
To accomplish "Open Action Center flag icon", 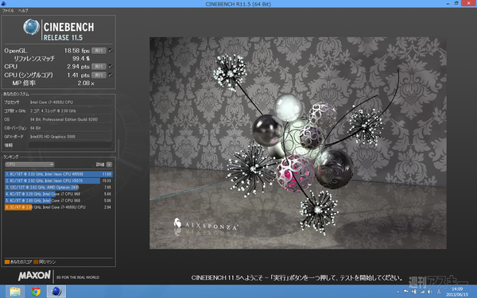I will tap(405, 292).
